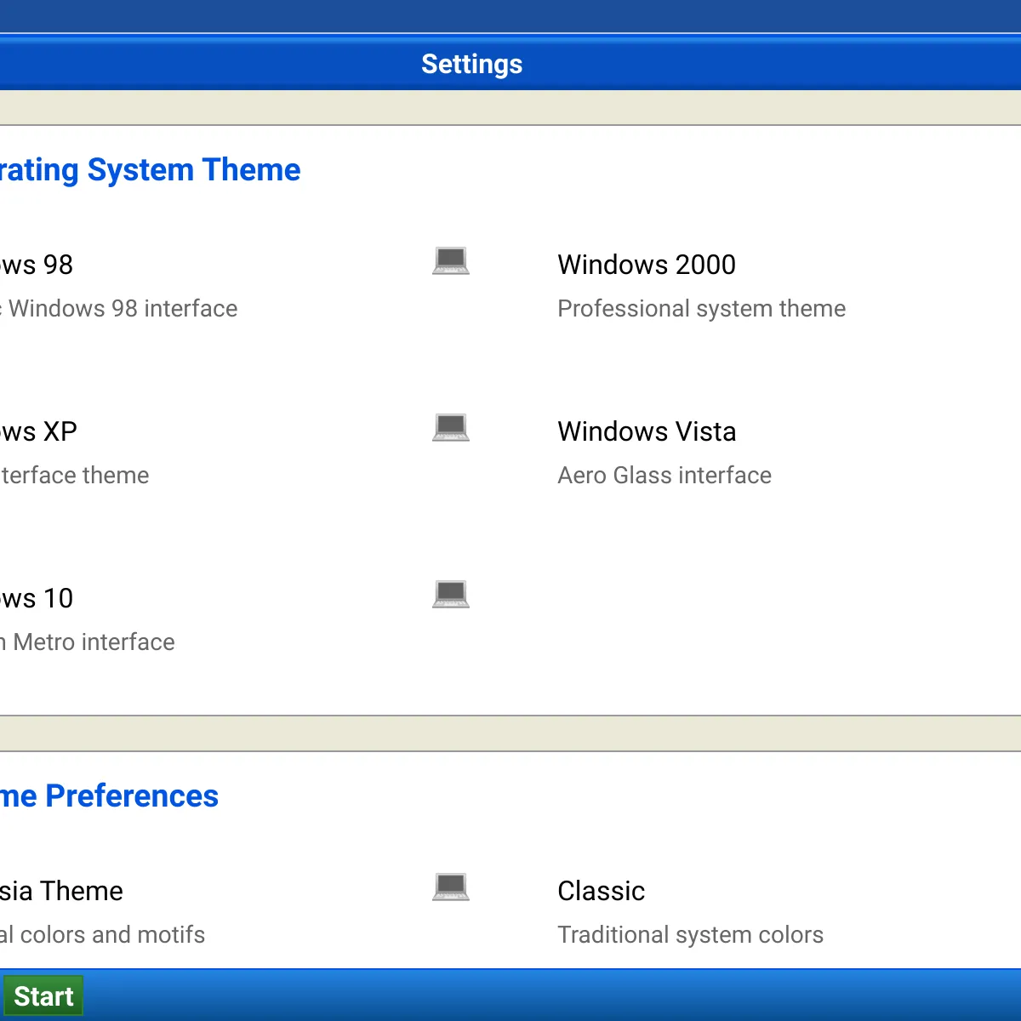Viewport: 1021px width, 1021px height.
Task: Select the Windows 2000 theme option
Action: click(647, 265)
